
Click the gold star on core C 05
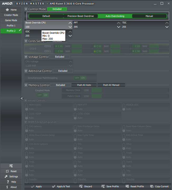(95, 51)
